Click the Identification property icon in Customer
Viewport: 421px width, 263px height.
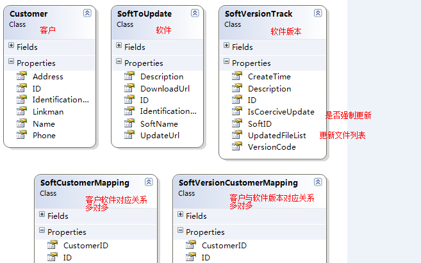(x=22, y=99)
